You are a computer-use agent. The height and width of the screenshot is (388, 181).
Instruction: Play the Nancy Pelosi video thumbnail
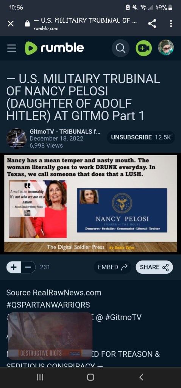[x=90, y=204]
